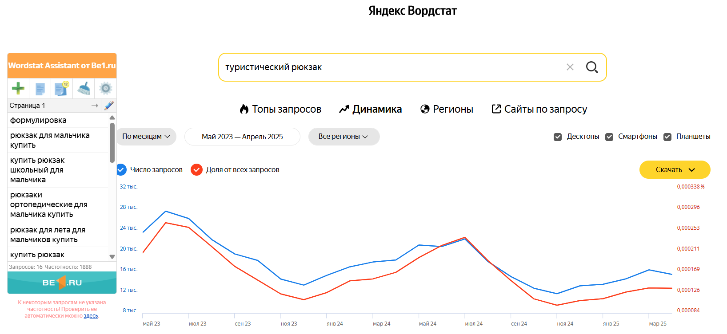
Task: Follow the Be1.ru link in the header
Action: 104,66
